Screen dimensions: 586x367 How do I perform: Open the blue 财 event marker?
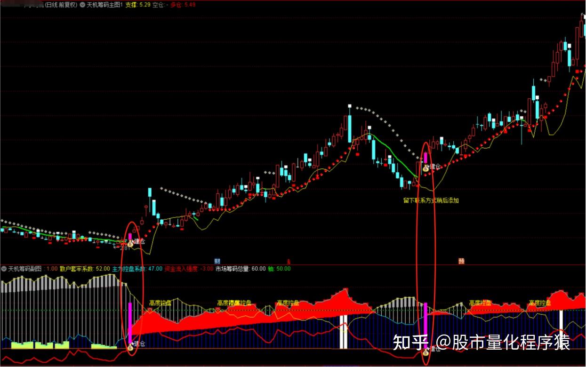pos(217,261)
